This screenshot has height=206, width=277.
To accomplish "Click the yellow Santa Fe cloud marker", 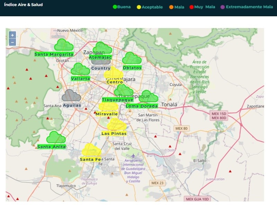I will pos(91,150).
